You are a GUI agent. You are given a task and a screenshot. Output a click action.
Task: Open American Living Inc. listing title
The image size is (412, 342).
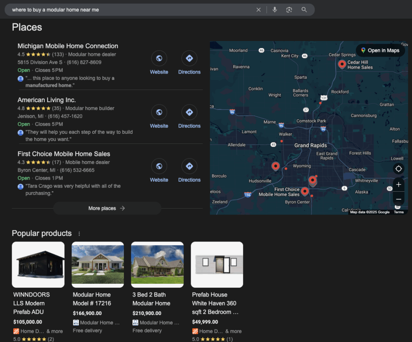pyautogui.click(x=47, y=100)
